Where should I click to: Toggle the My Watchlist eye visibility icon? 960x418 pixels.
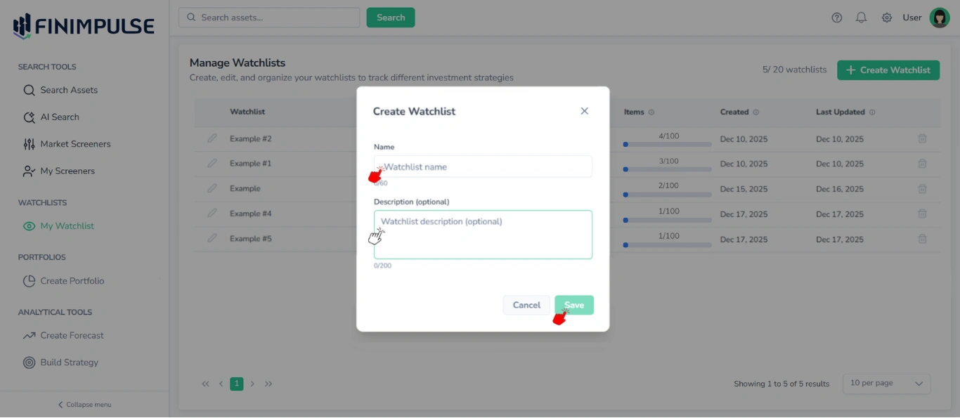click(29, 226)
